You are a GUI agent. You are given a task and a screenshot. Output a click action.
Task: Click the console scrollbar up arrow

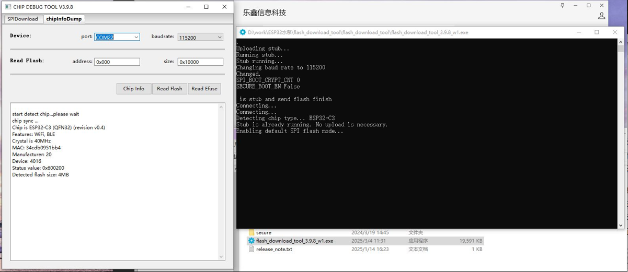tap(621, 42)
